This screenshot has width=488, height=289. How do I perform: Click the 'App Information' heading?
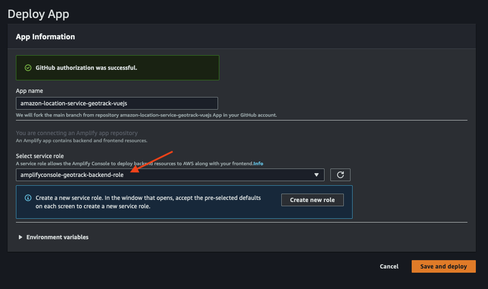45,37
